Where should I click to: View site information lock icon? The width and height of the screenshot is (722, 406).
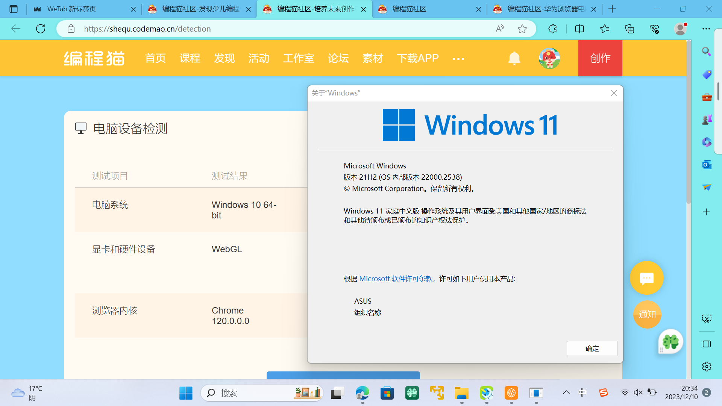tap(71, 29)
